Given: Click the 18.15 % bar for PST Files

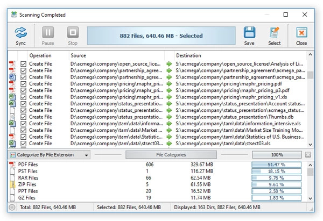Looking at the screenshot, I should [x=276, y=171].
